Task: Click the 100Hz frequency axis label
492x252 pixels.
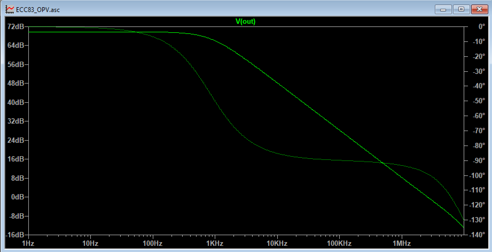Action: pyautogui.click(x=153, y=243)
